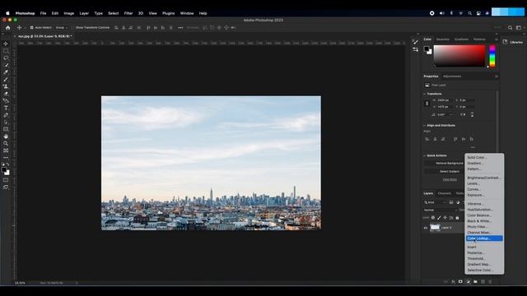Click the Delete Layer trash icon
The image size is (527, 296).
coord(490,282)
